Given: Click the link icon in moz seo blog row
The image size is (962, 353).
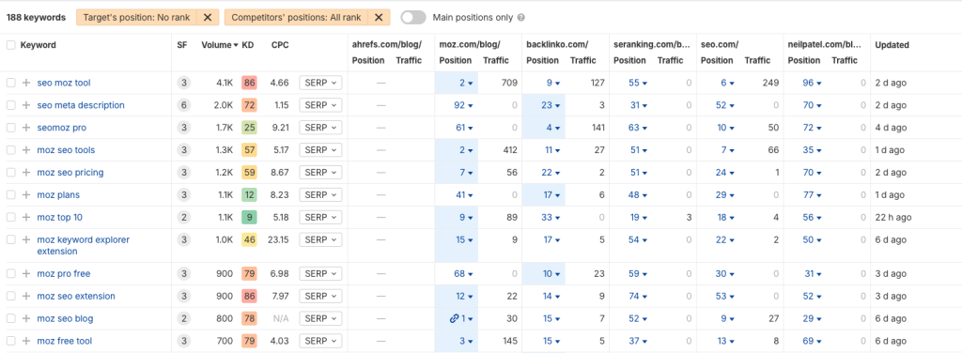Looking at the screenshot, I should coord(454,318).
